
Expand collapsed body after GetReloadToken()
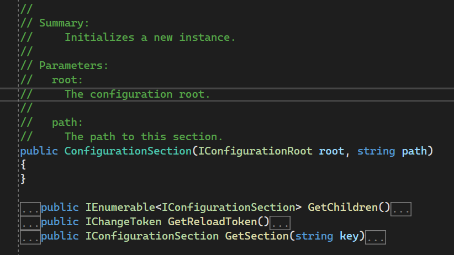pyautogui.click(x=281, y=222)
